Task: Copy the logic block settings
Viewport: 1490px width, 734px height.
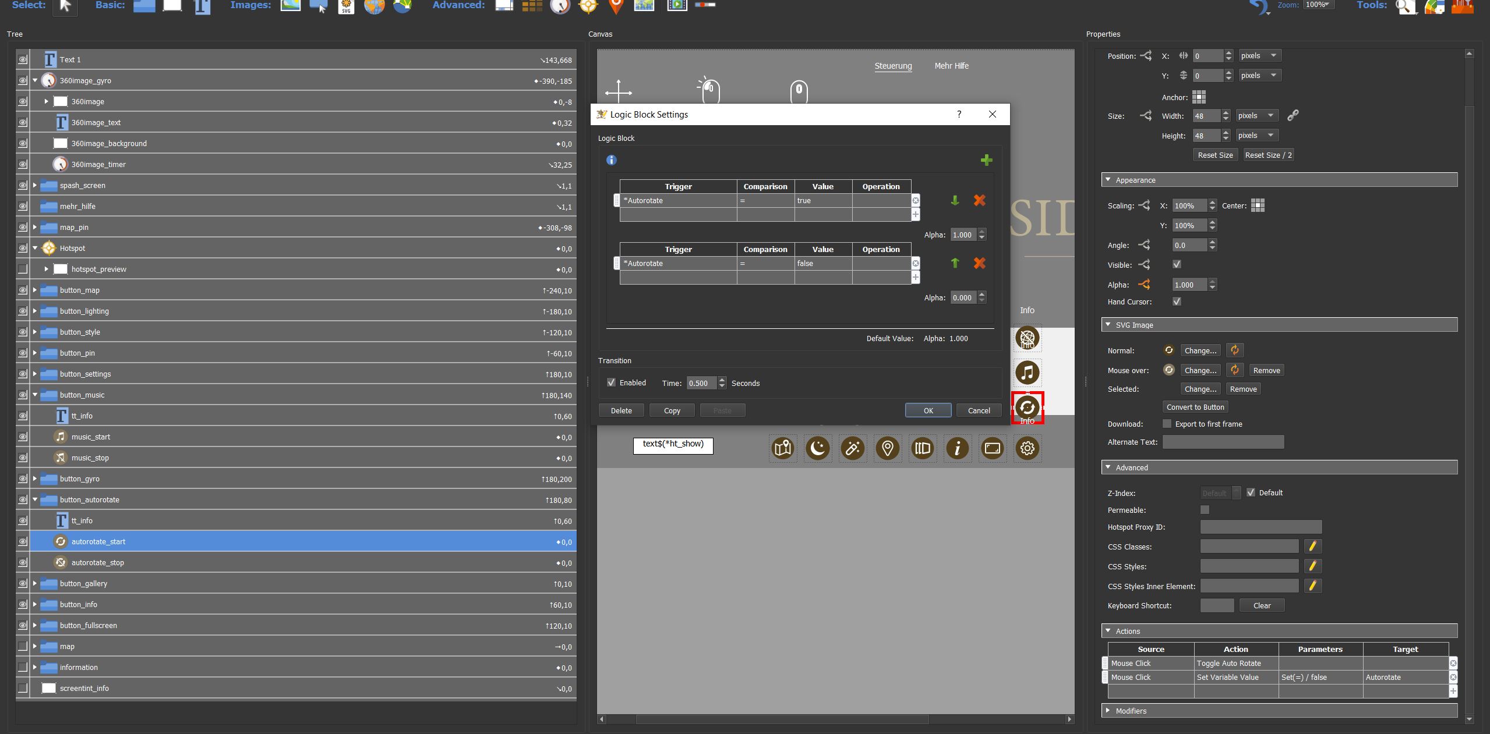Action: tap(672, 410)
